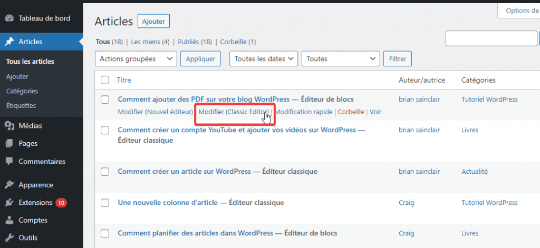
Task: Click the Apparence brush icon
Action: point(9,185)
